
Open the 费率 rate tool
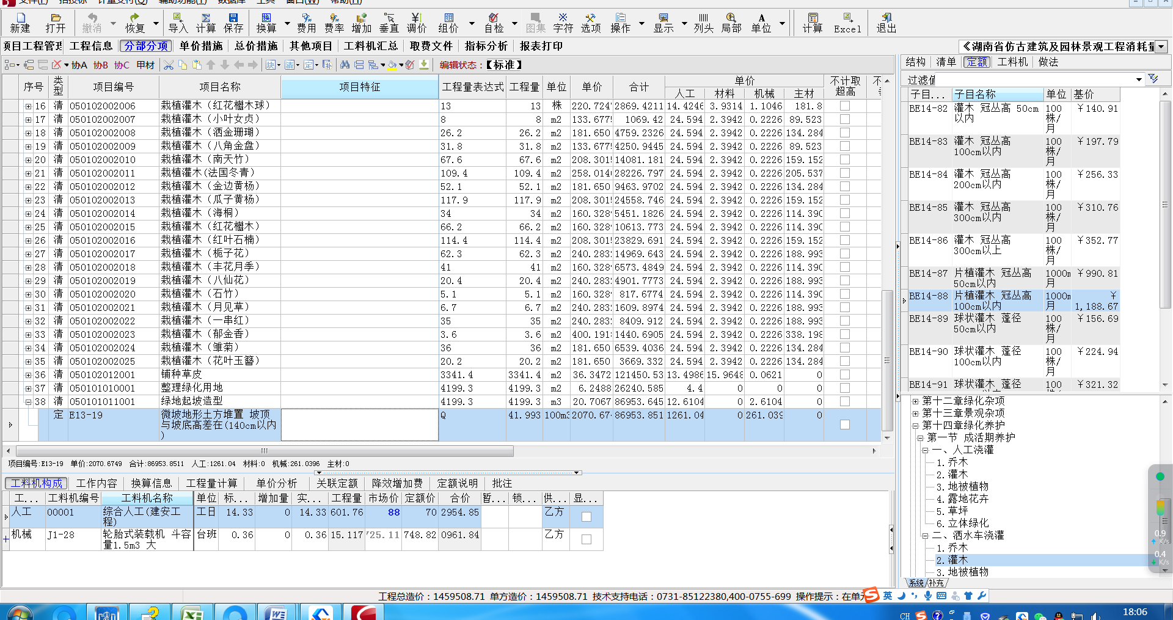334,23
